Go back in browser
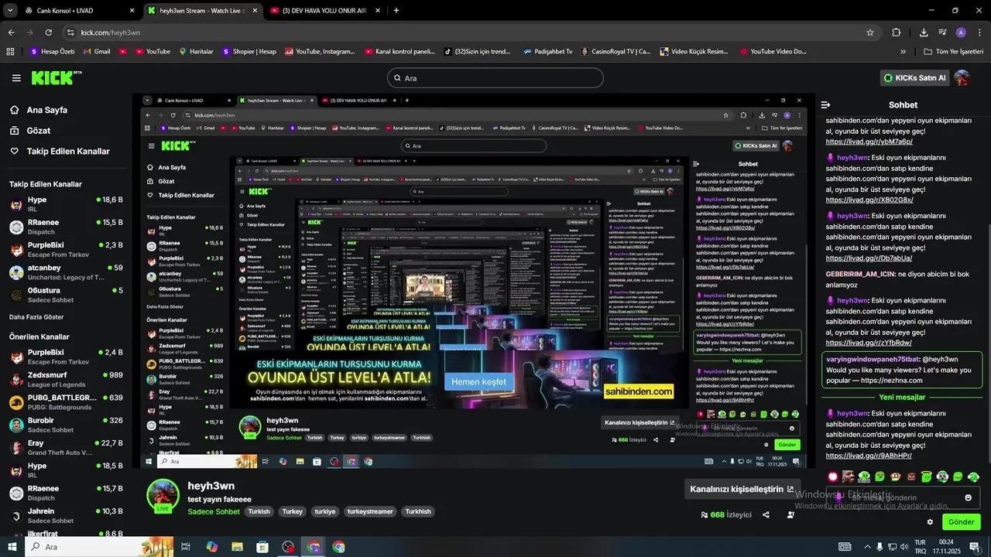The height and width of the screenshot is (557, 991). click(11, 32)
